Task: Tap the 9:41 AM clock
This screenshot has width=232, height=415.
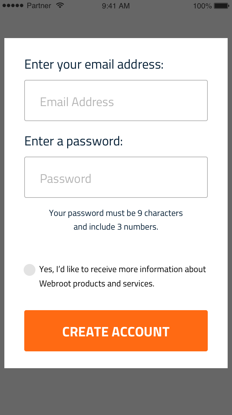Action: (x=116, y=6)
